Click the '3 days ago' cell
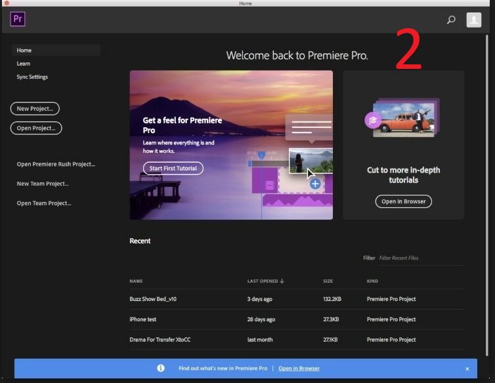 pyautogui.click(x=259, y=299)
